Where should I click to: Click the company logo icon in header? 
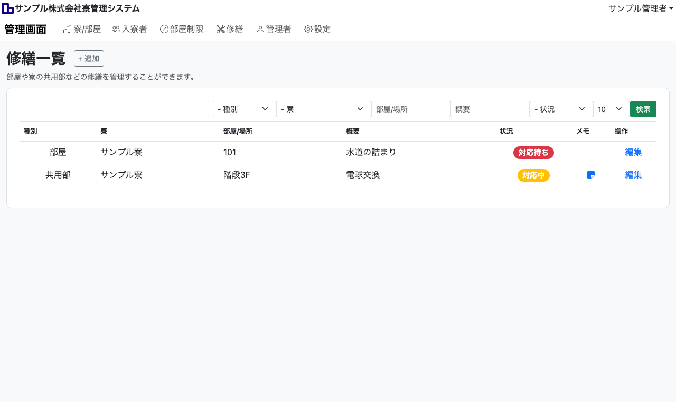pyautogui.click(x=8, y=8)
